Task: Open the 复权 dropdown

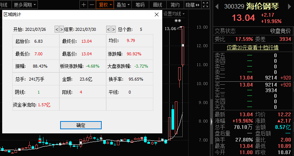Action: click(104, 5)
